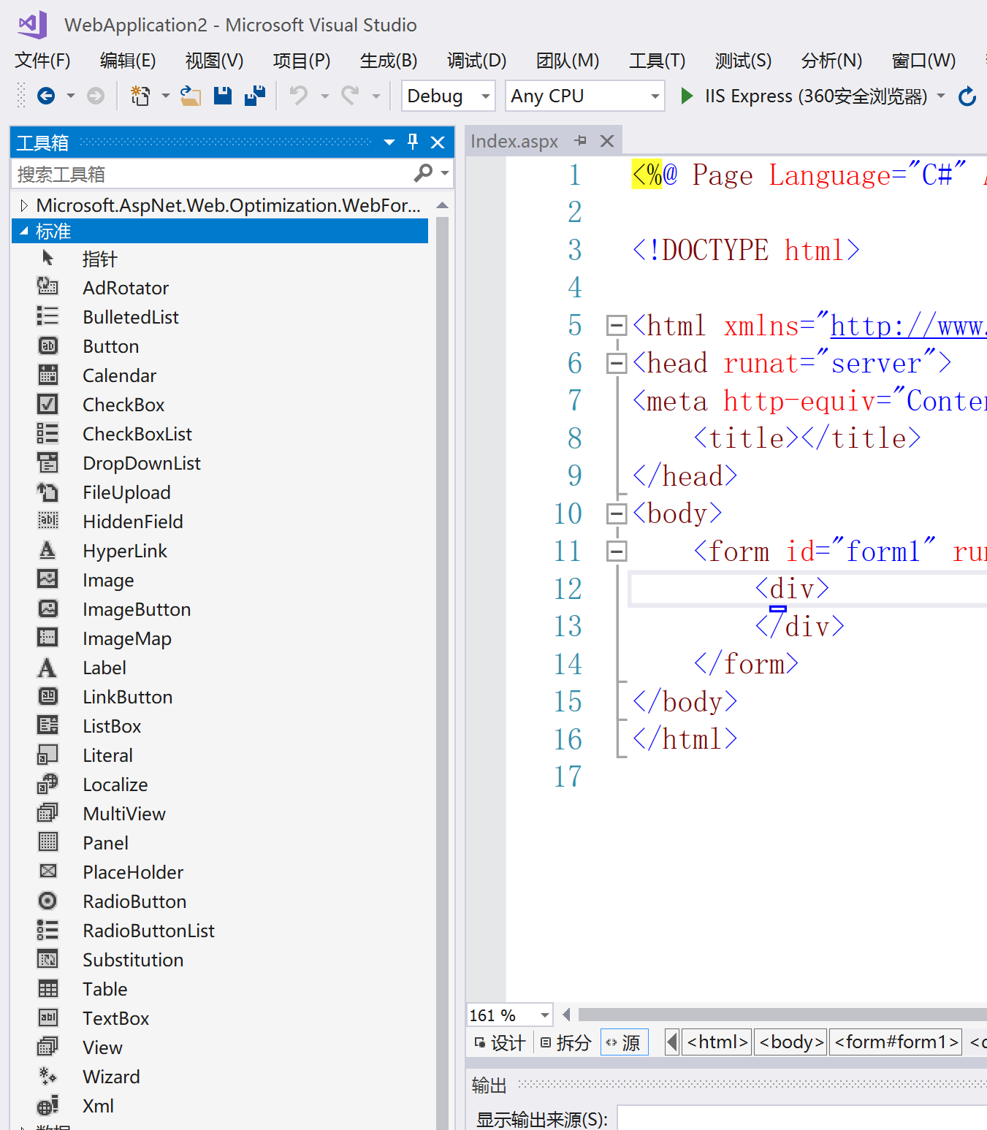Open the Debug configuration dropdown
Viewport: 987px width, 1130px height.
click(x=448, y=96)
